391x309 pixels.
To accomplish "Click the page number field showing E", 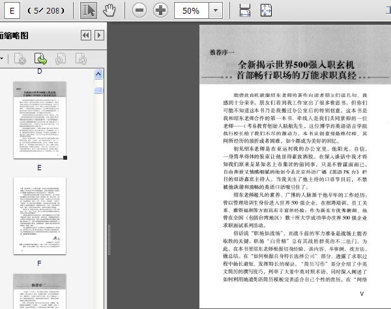I will tap(12, 10).
